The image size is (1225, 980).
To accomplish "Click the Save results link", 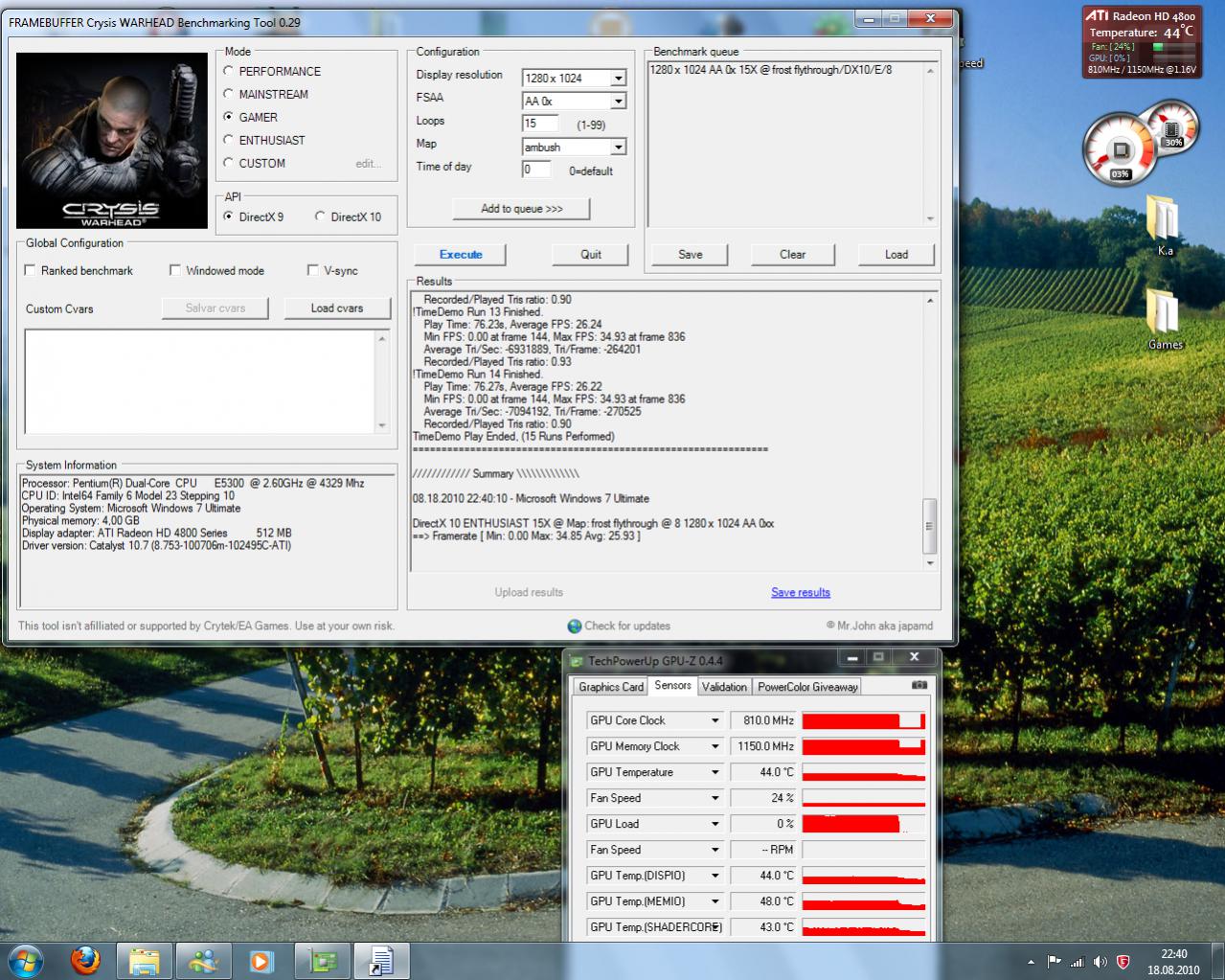I will coord(801,592).
